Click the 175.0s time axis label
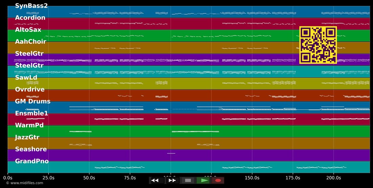Viewport: 373px width, 188px height. (x=293, y=177)
